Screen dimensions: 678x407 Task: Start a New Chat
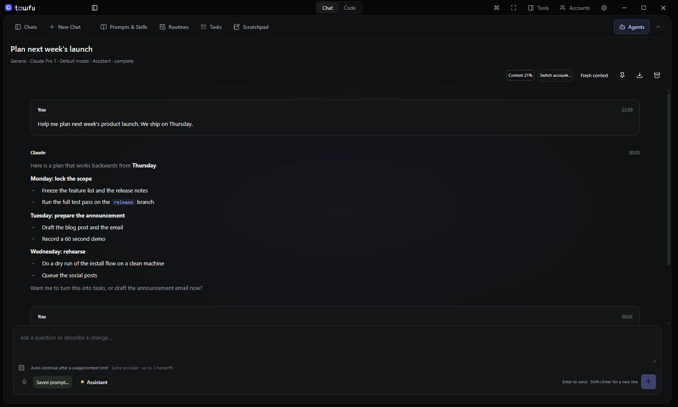tap(65, 27)
